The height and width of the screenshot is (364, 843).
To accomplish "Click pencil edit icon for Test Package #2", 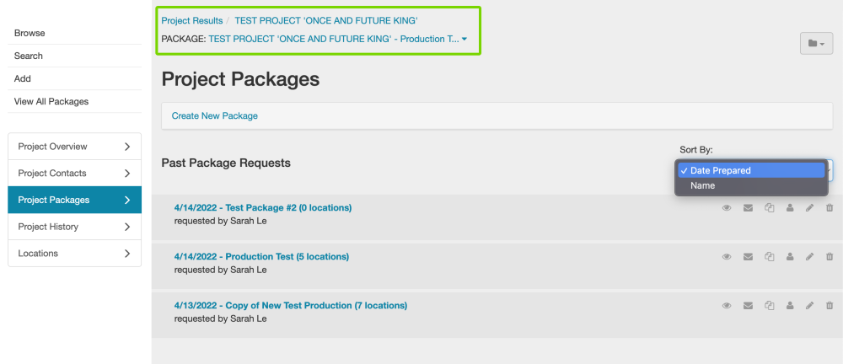I will [810, 208].
